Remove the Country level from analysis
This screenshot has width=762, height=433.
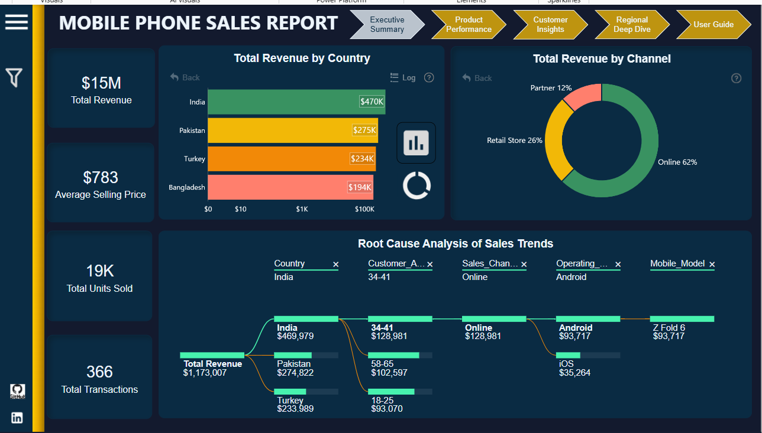point(335,265)
